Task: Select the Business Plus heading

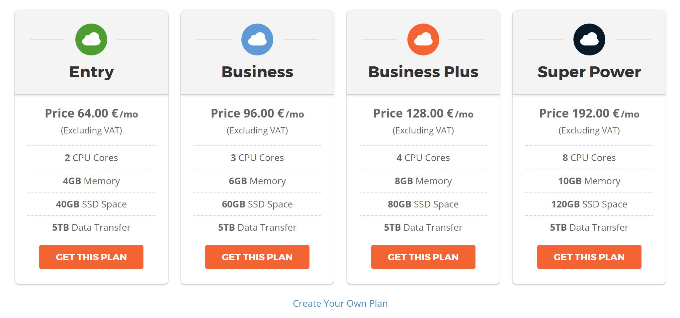Action: pos(423,72)
